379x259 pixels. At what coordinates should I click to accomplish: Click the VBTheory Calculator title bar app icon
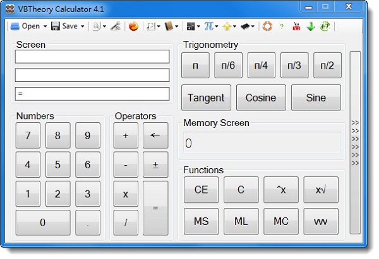pyautogui.click(x=10, y=9)
